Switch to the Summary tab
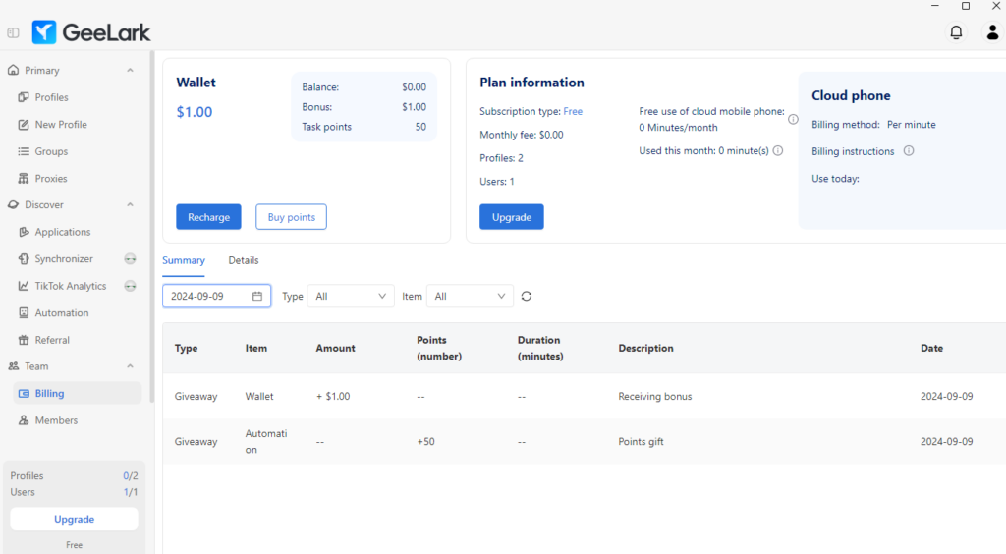1006x554 pixels. point(184,260)
